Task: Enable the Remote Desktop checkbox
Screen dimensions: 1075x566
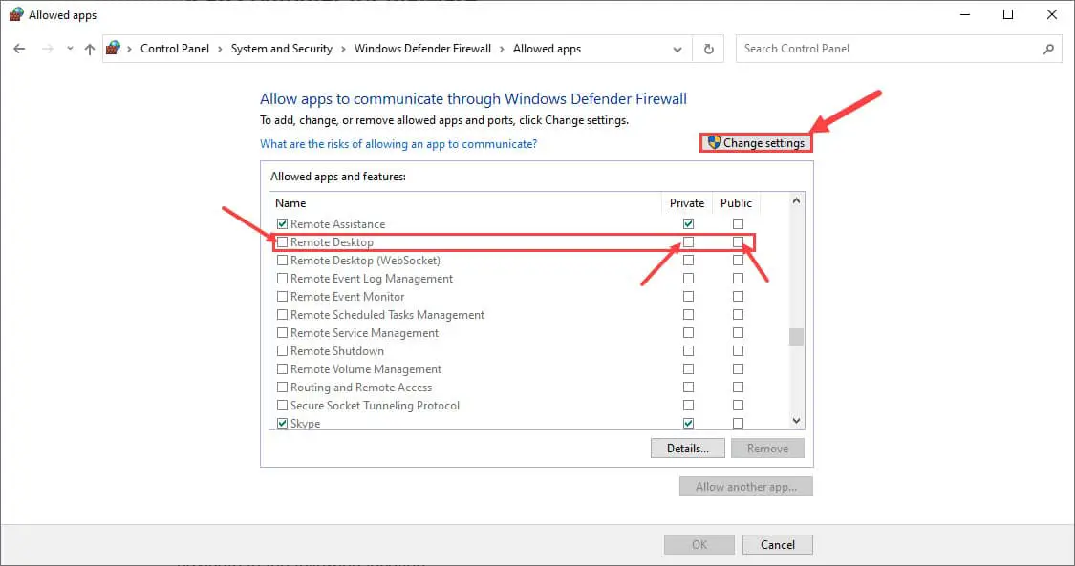Action: point(282,242)
